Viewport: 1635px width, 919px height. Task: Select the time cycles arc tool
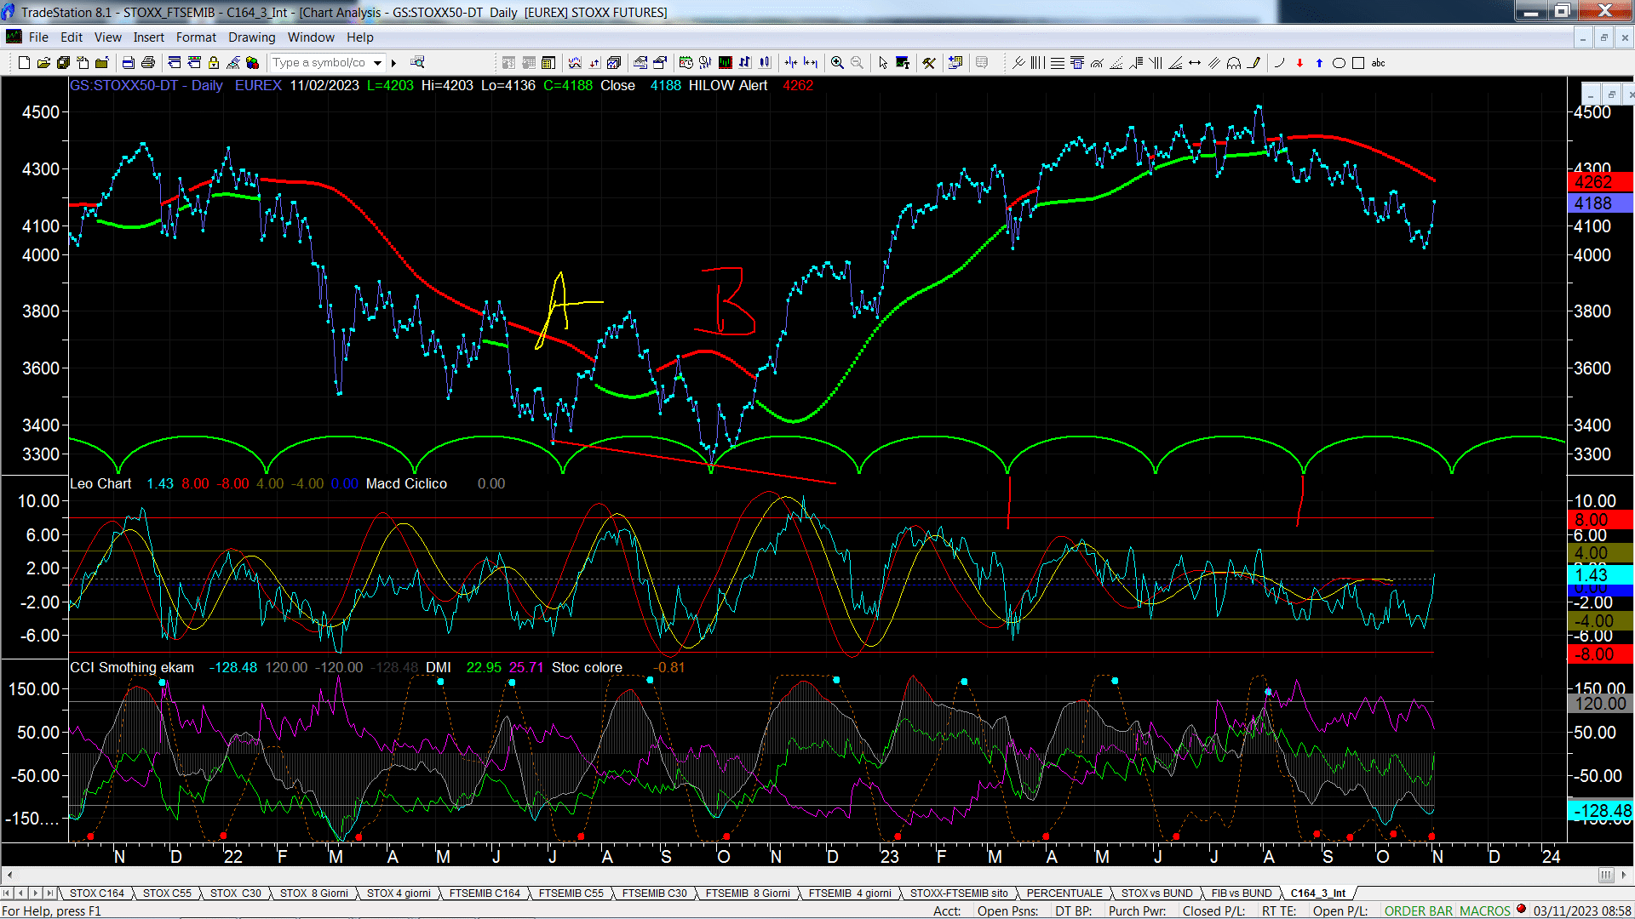(1234, 63)
